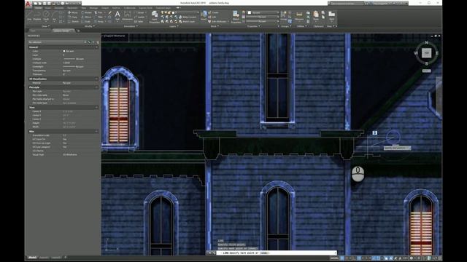Expand the Annotation panel dropdown

[131, 26]
